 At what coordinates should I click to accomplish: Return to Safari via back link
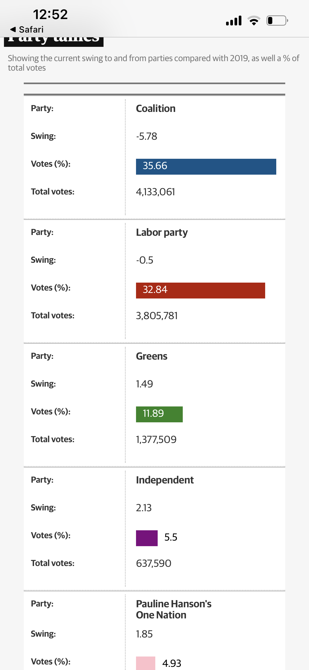pyautogui.click(x=31, y=29)
